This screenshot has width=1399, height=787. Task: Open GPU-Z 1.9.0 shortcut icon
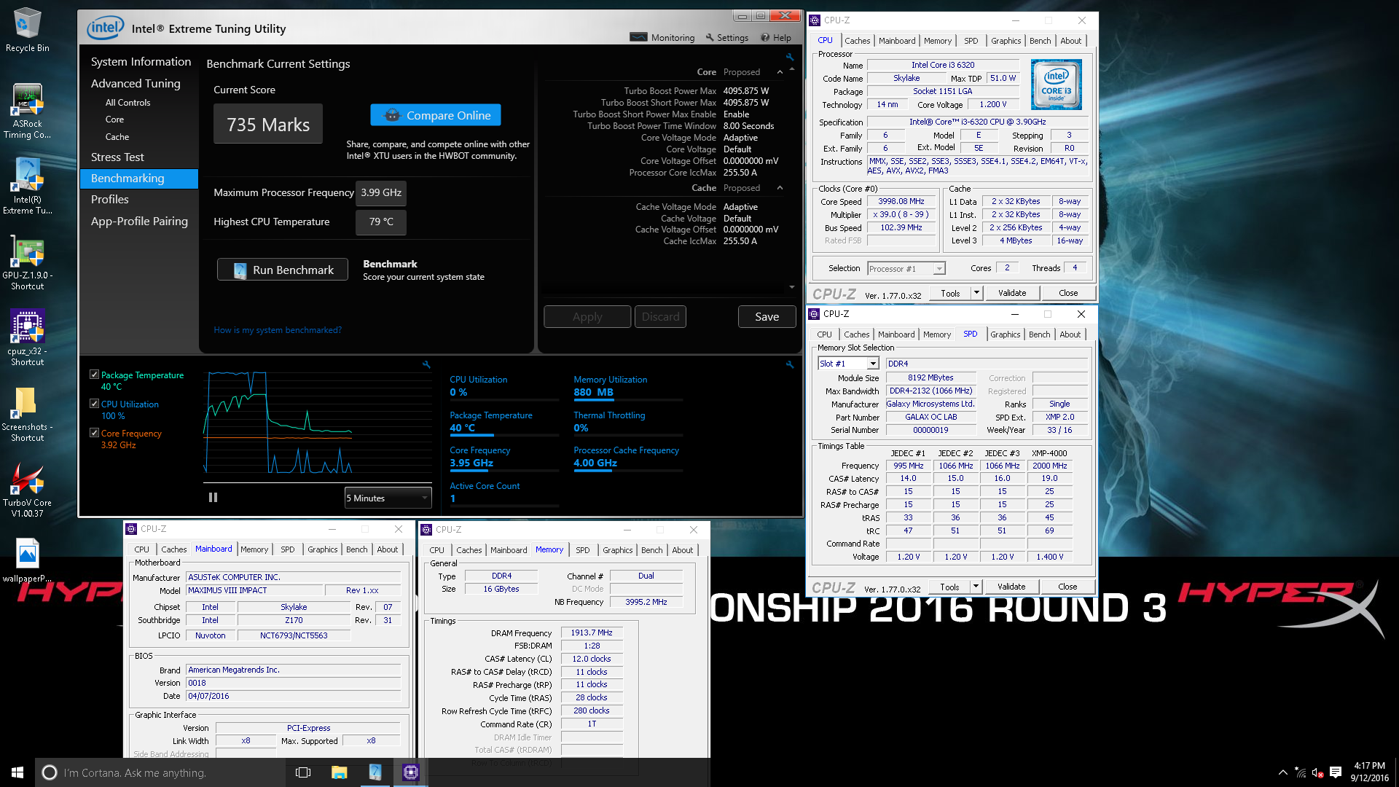pyautogui.click(x=27, y=262)
